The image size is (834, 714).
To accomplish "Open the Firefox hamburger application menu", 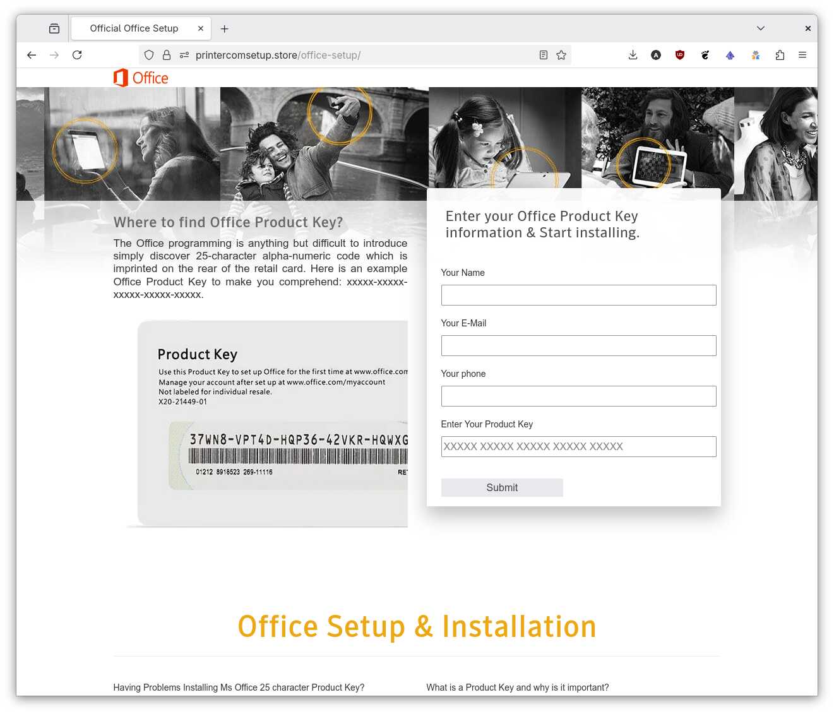I will click(x=802, y=55).
